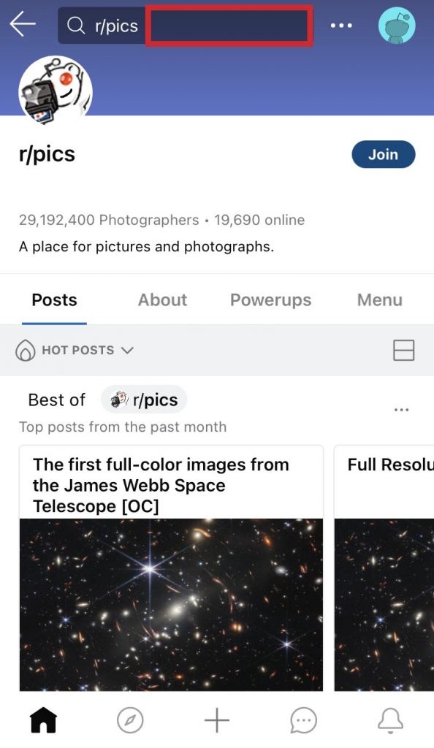
Task: Tap your profile avatar in the top corner
Action: pos(397,26)
